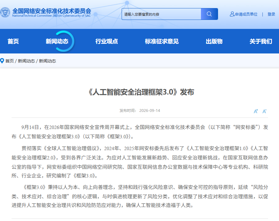
Task: Open the 出版物 navigation menu item
Action: pos(214,41)
